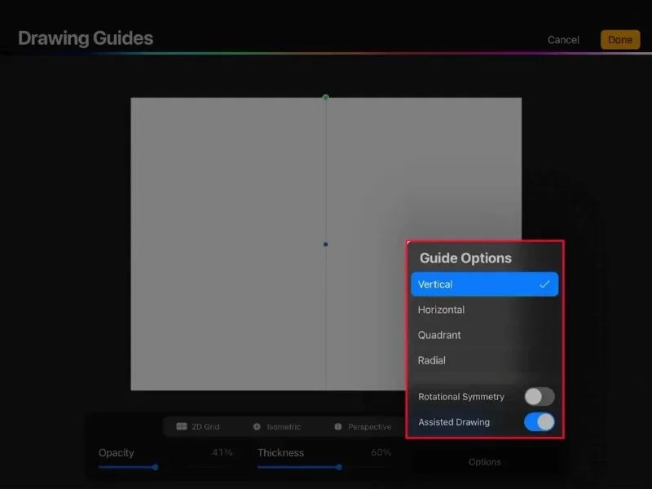The width and height of the screenshot is (652, 489).
Task: Tap Done to save drawing guides
Action: [x=620, y=38]
